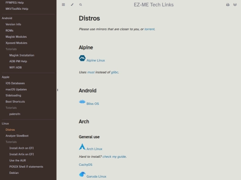Open Magisk Modules page
The height and width of the screenshot is (180, 241).
click(x=16, y=37)
